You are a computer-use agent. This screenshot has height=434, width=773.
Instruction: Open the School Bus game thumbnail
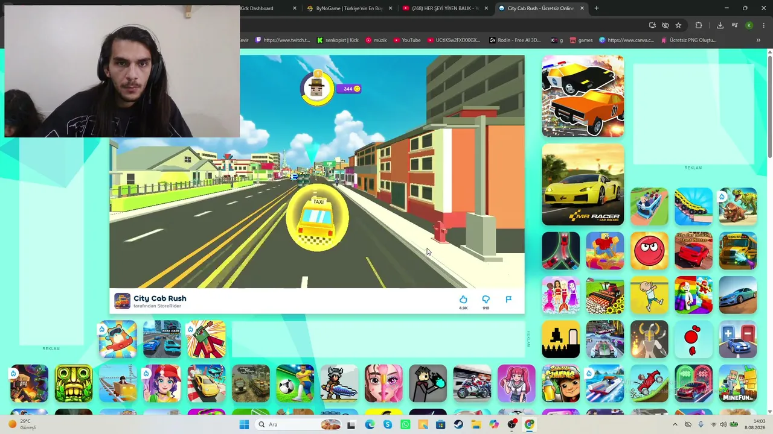pyautogui.click(x=738, y=251)
